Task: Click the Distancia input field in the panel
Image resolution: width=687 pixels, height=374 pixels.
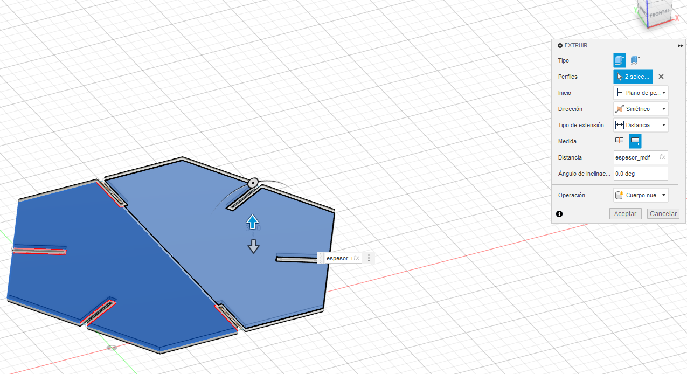Action: coord(641,157)
